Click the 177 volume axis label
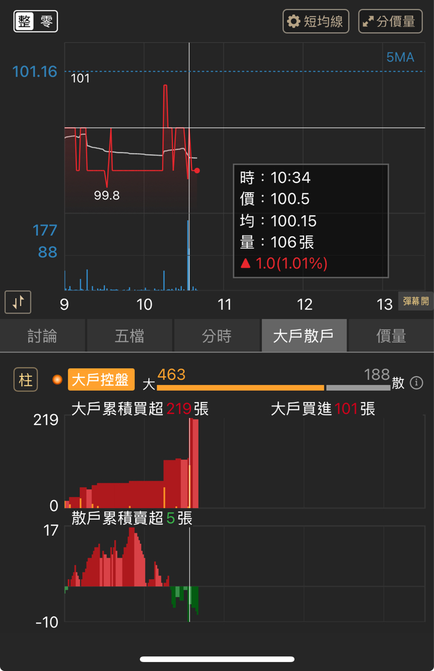Viewport: 434px width, 671px height. click(x=45, y=230)
